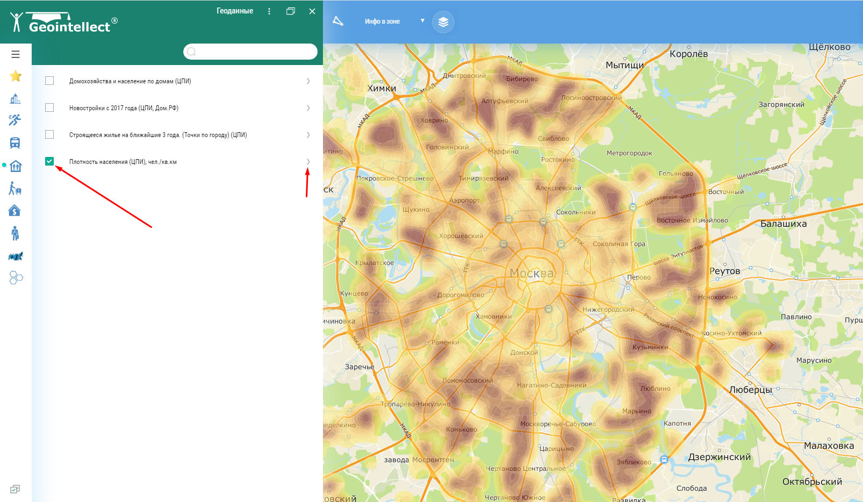Focus the geodata search field
The image size is (863, 502).
250,52
